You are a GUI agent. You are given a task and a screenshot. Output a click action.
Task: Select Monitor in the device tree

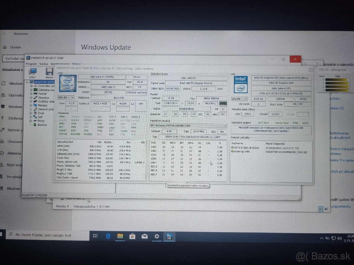(x=42, y=105)
